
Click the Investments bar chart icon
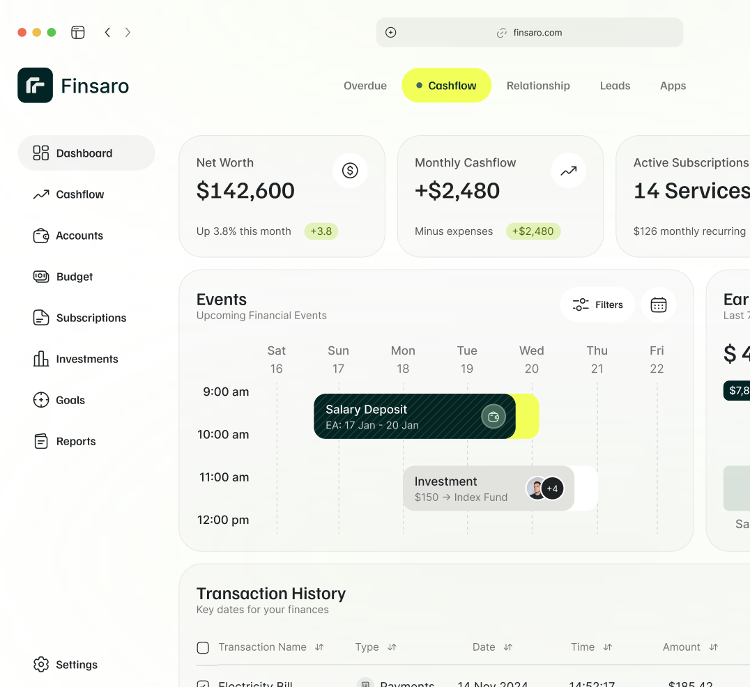click(40, 359)
